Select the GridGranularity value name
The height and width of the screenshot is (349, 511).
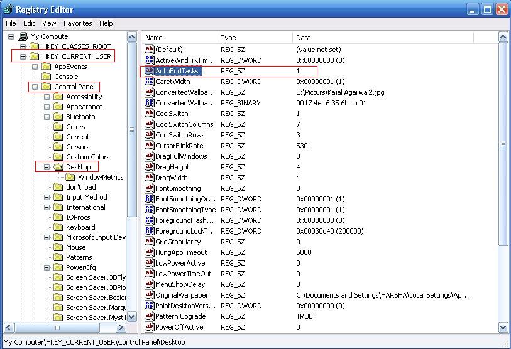(178, 242)
